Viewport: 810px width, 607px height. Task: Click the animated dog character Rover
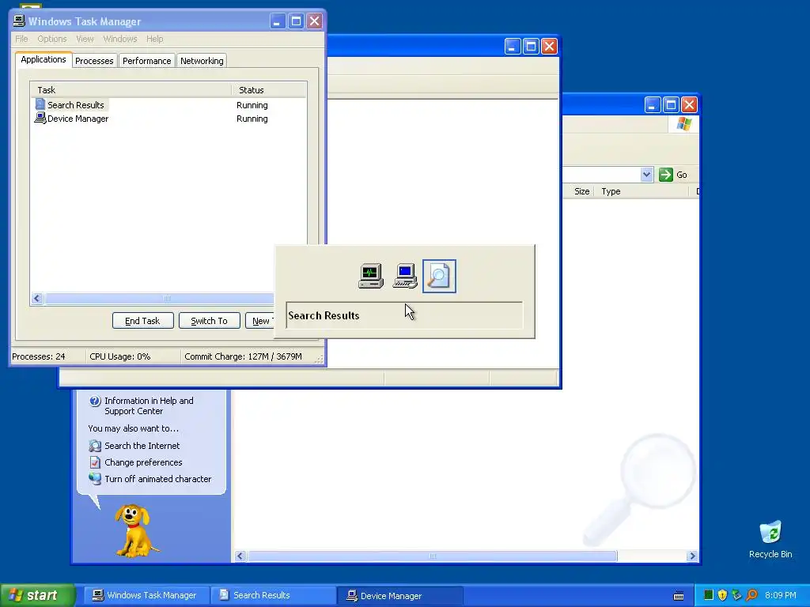(134, 530)
